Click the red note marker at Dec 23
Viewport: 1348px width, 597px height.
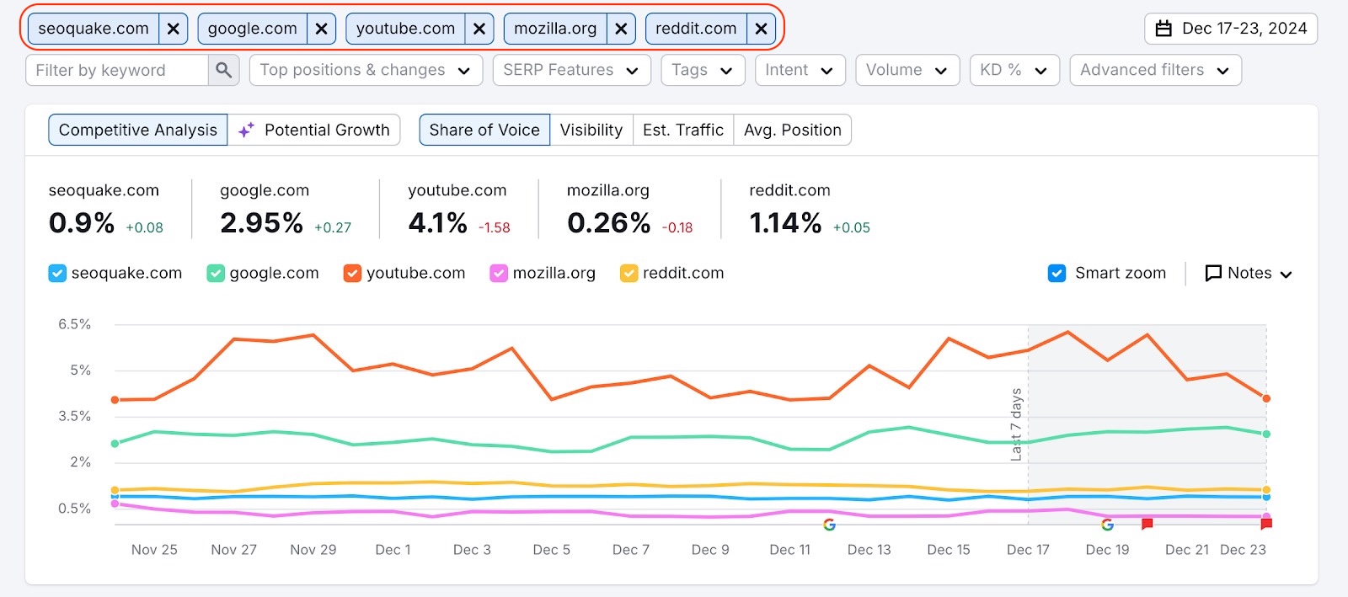pyautogui.click(x=1266, y=523)
